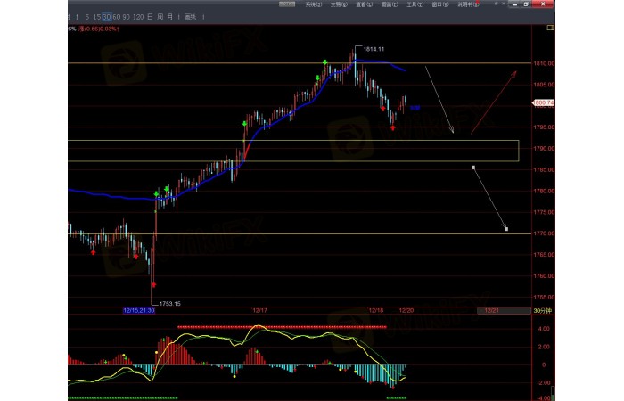
Task: Switch to the 60-minute timeframe
Action: pos(118,17)
